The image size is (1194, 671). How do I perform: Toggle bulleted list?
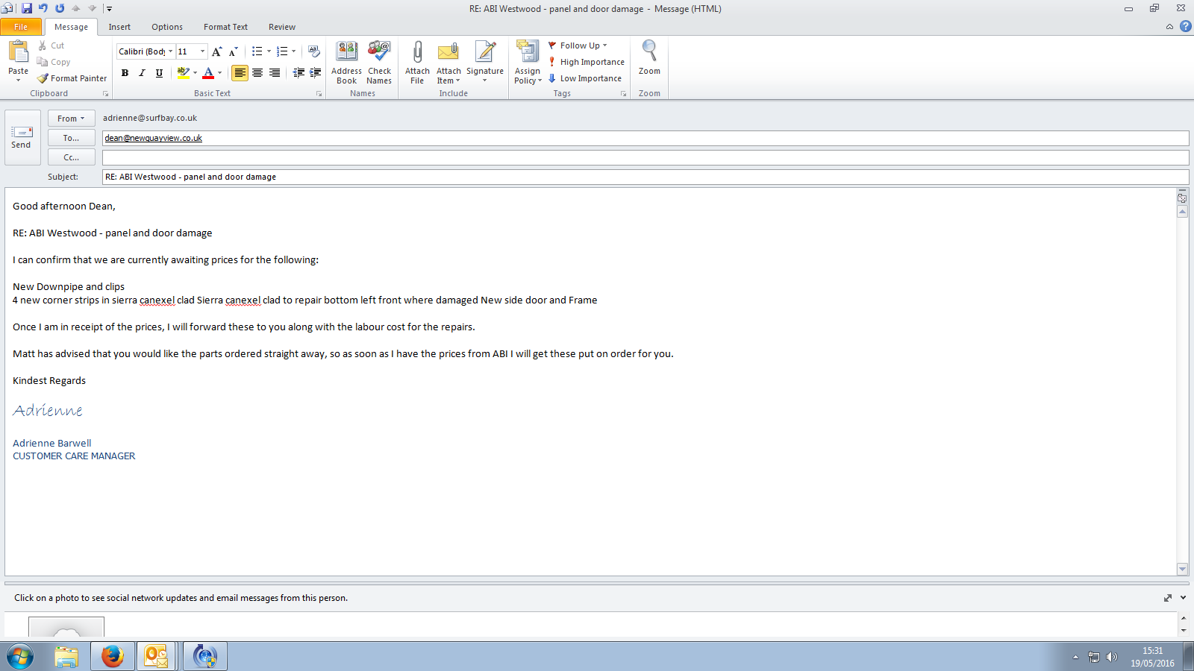tap(257, 51)
